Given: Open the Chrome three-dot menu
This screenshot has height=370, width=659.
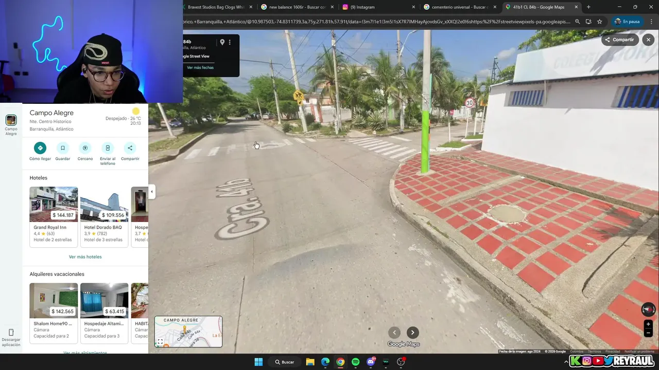Looking at the screenshot, I should click(x=651, y=22).
